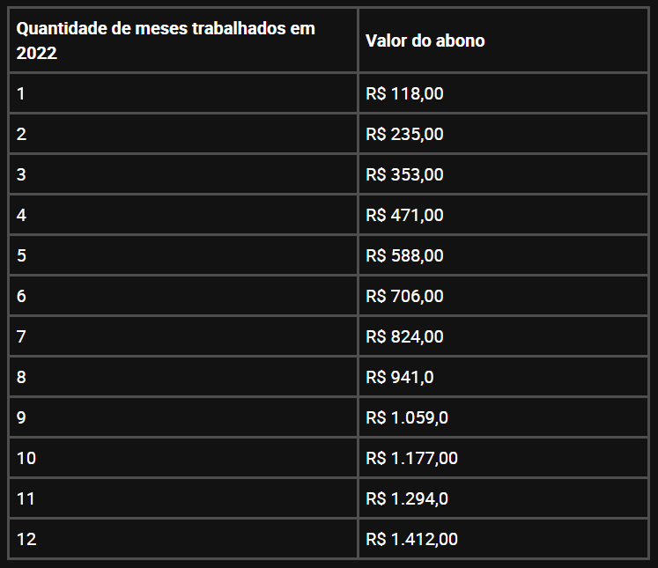This screenshot has width=658, height=568.
Task: Click the R$ 706,00 value cell
Action: (x=404, y=296)
